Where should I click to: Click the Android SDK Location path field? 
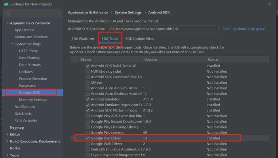[x=163, y=29]
